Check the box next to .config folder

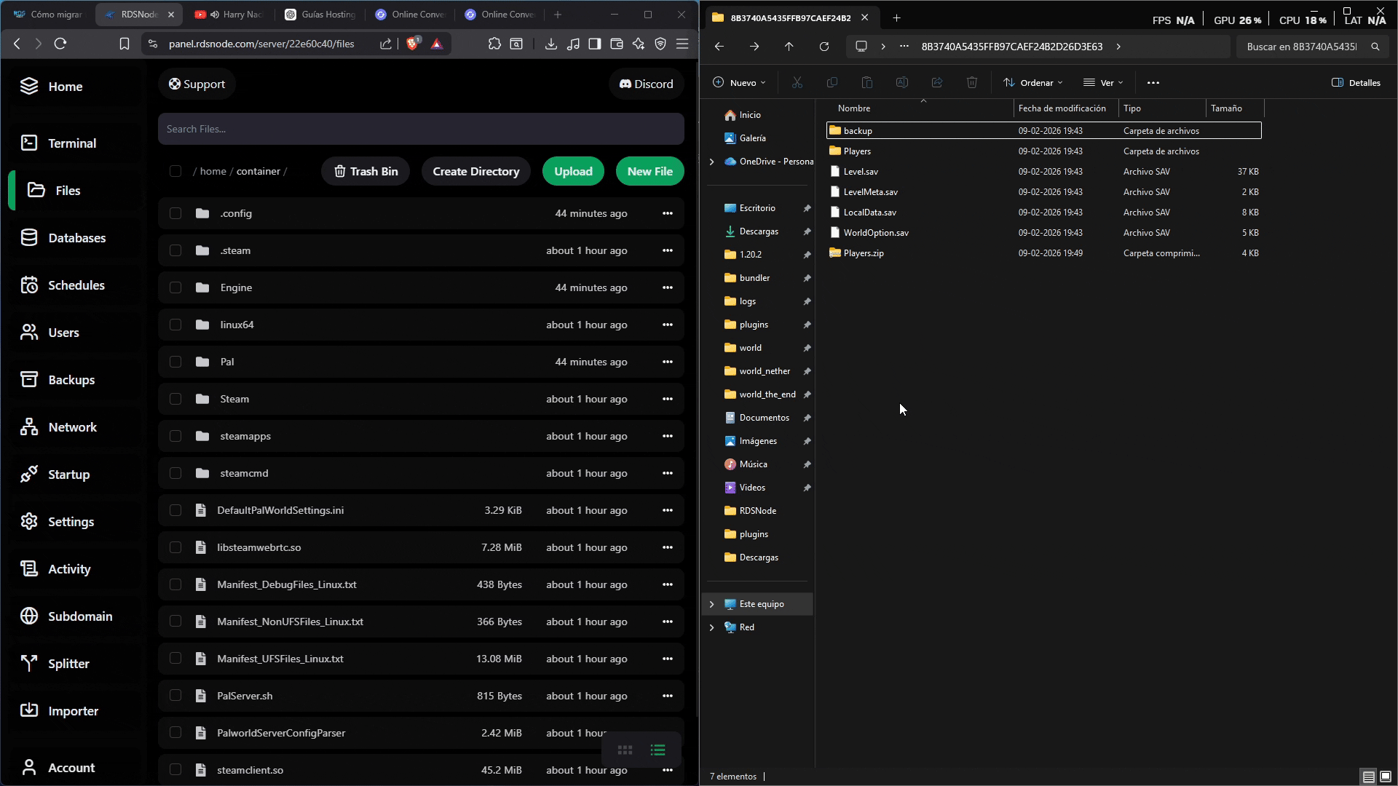(x=175, y=213)
